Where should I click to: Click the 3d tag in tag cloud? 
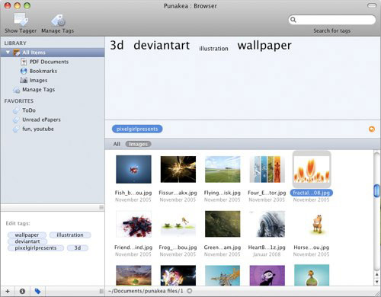coord(117,46)
